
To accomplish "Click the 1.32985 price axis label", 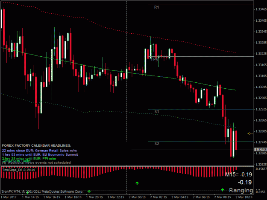I will tap(261, 98).
